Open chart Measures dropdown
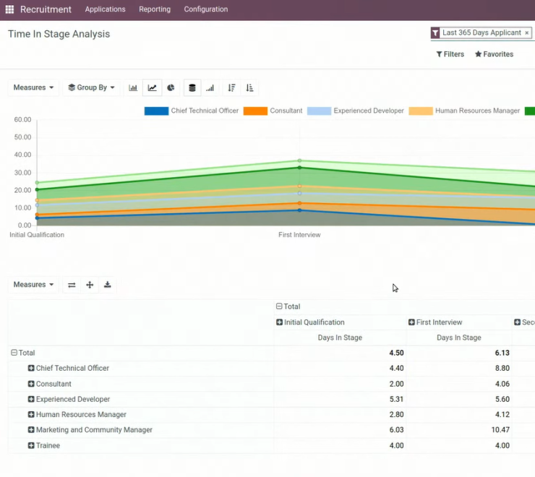Viewport: 535px width, 477px height. click(33, 87)
